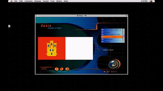Click the flag icon beside Castilla-León

tap(102, 39)
